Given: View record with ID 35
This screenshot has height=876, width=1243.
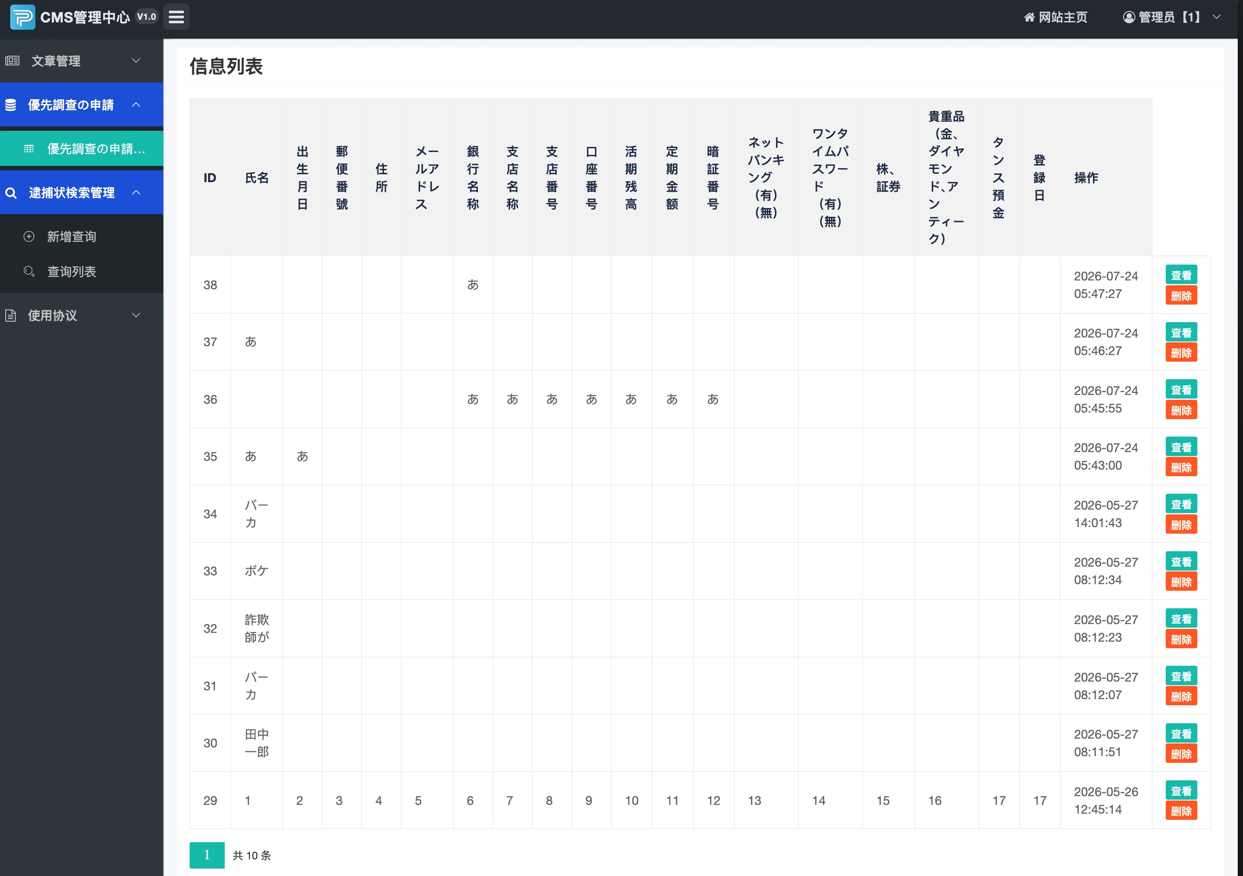Looking at the screenshot, I should coord(1181,447).
